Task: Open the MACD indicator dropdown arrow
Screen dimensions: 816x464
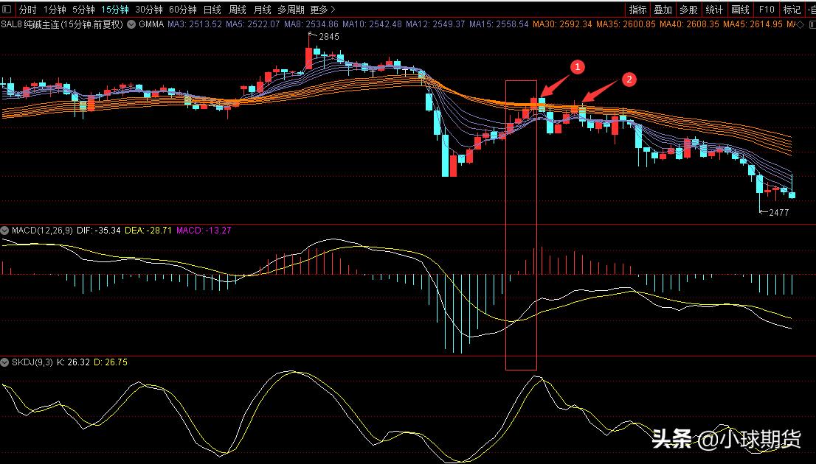Action: [4, 230]
